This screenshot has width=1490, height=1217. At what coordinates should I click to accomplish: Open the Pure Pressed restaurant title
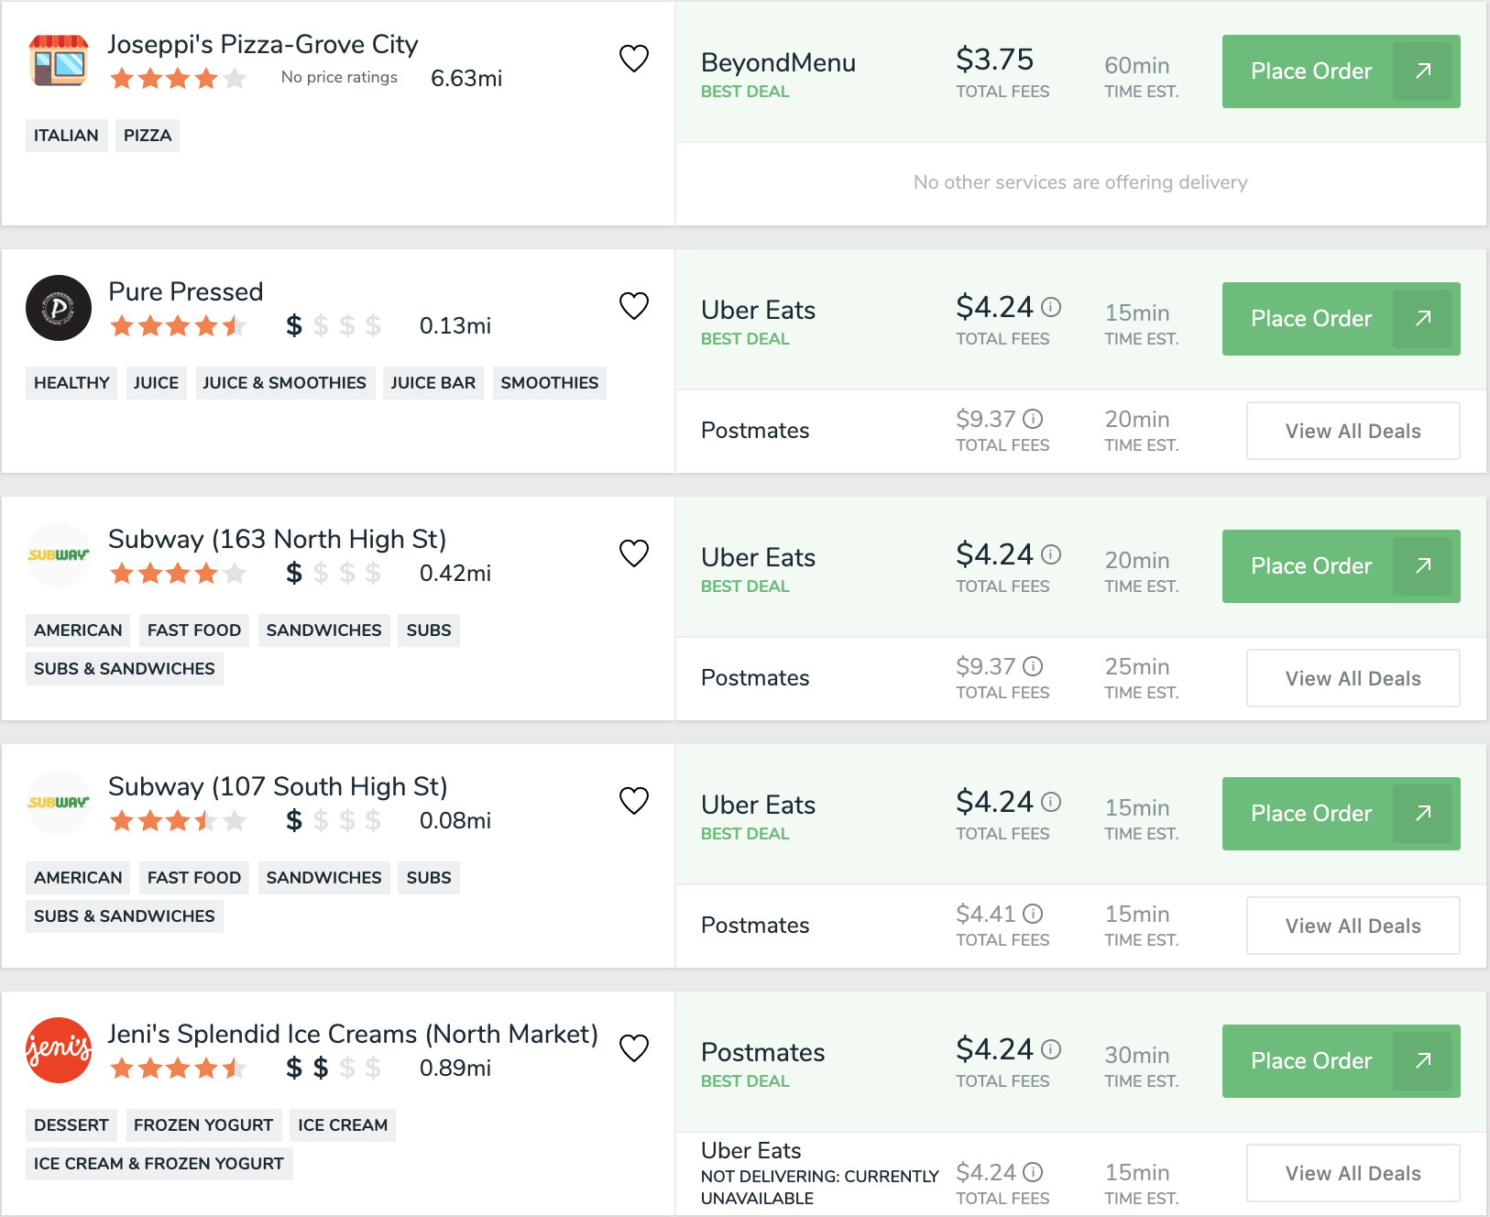click(x=186, y=291)
